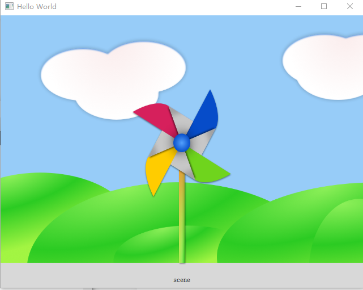Viewport: 363px width, 290px height.
Task: Click the blue center hub of the pinwheel
Action: tap(182, 142)
